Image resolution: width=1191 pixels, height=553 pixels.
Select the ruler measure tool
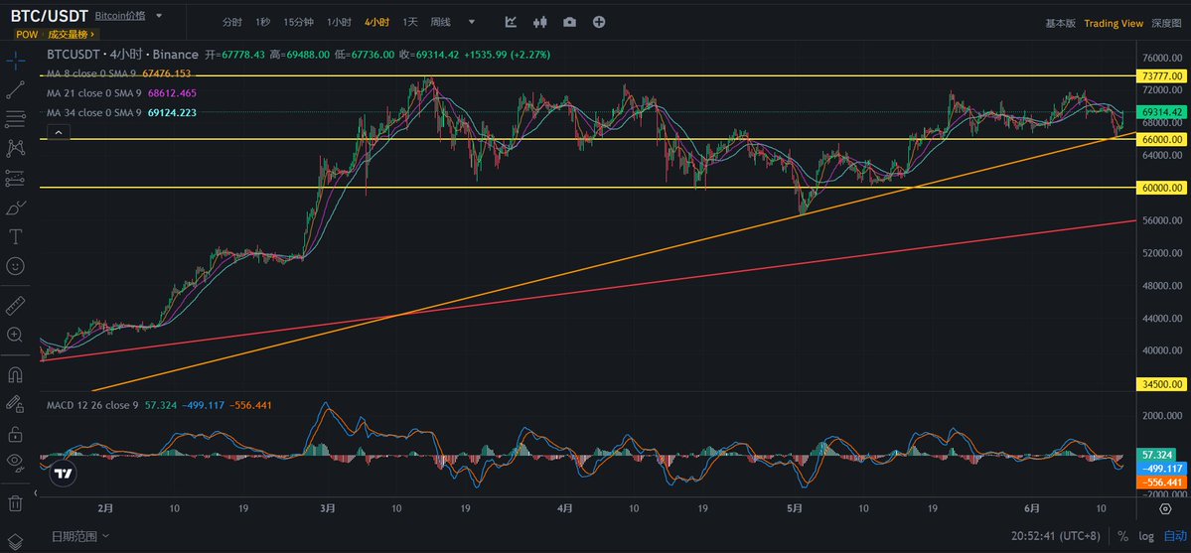click(x=15, y=306)
